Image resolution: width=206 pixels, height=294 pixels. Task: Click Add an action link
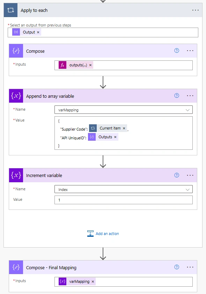103,234
